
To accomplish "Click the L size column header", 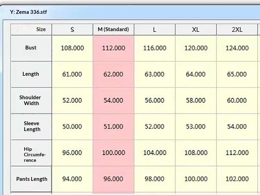I will point(155,30).
